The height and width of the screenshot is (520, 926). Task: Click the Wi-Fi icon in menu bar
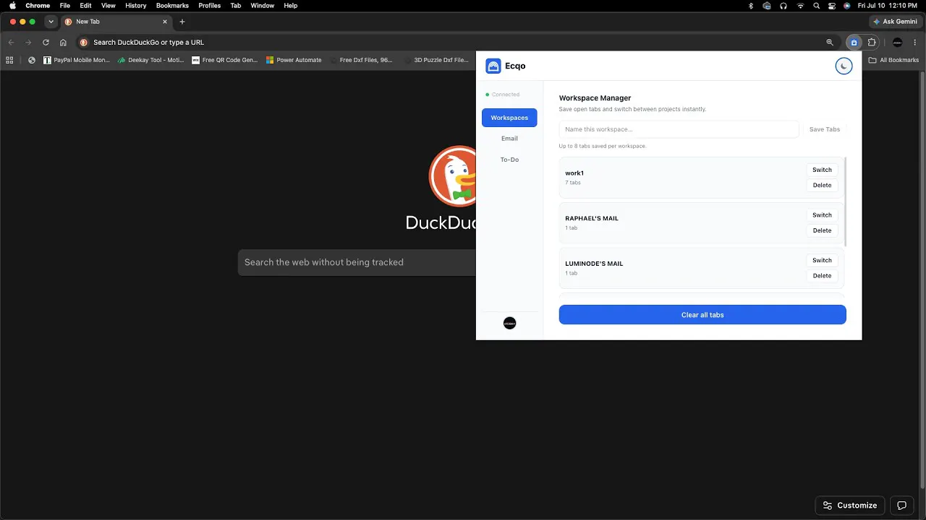pyautogui.click(x=800, y=6)
